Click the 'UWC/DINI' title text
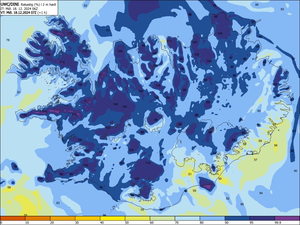 pyautogui.click(x=10, y=4)
